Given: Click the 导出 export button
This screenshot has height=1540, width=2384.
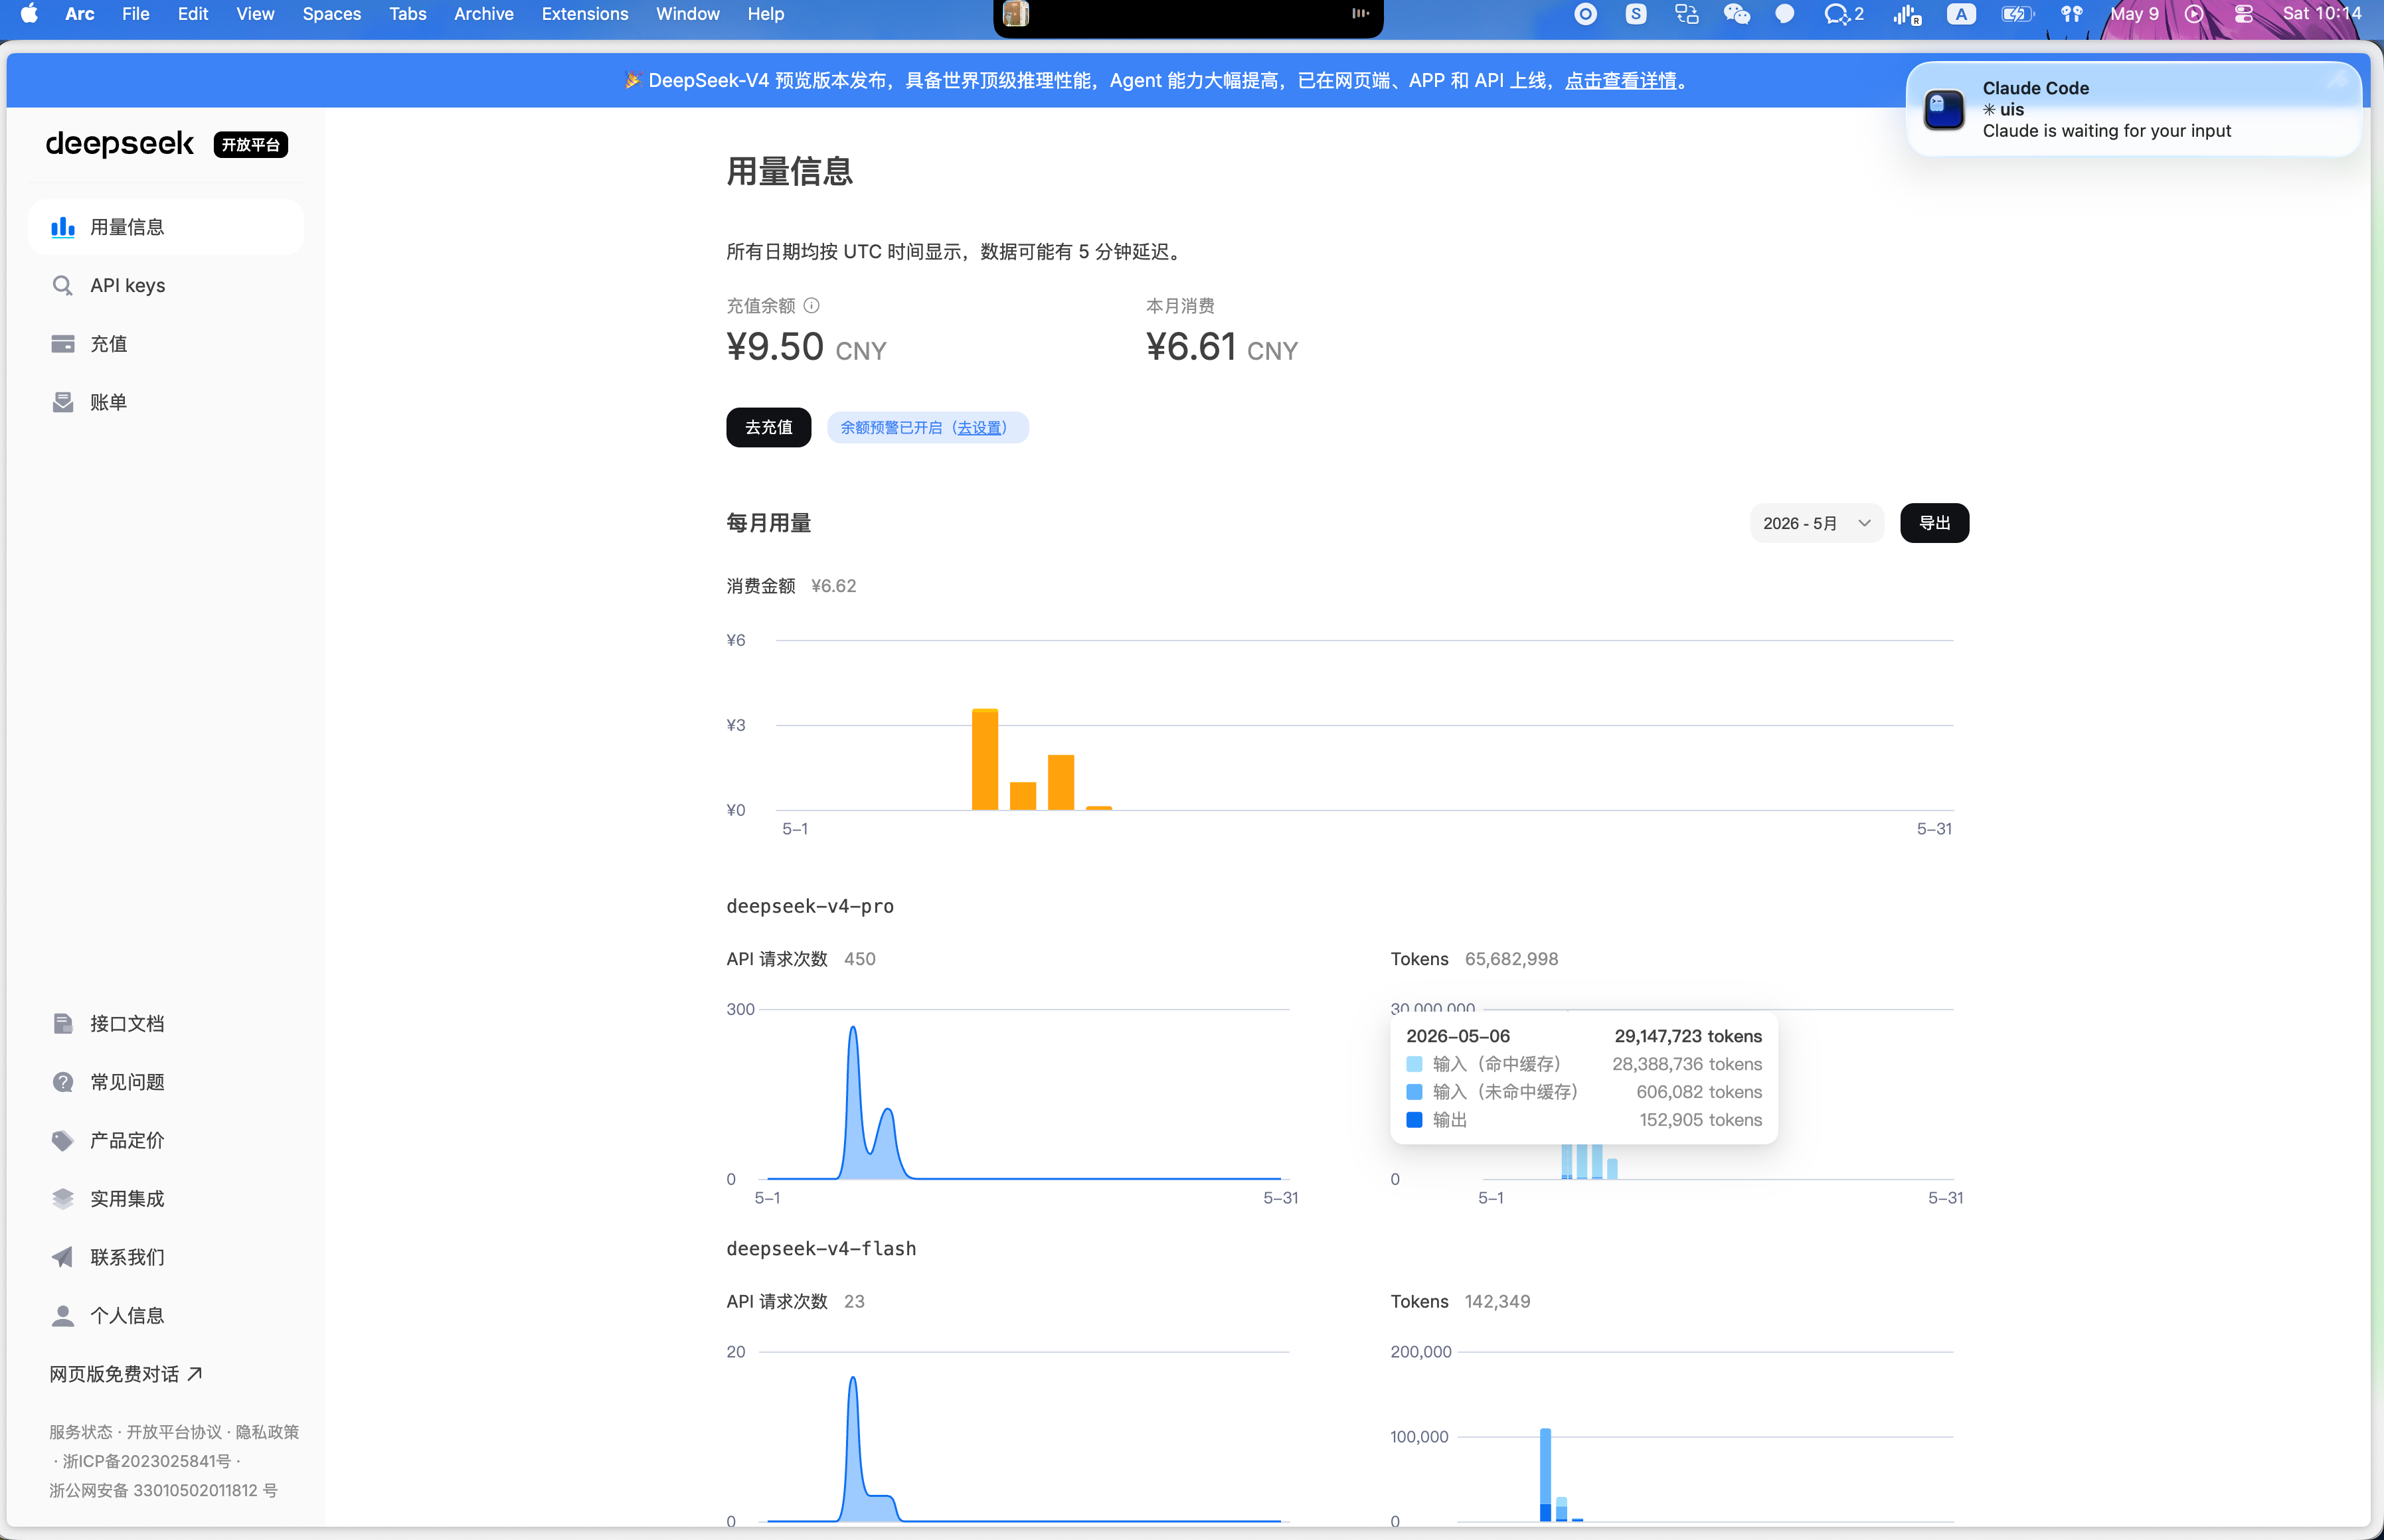Looking at the screenshot, I should [1935, 523].
